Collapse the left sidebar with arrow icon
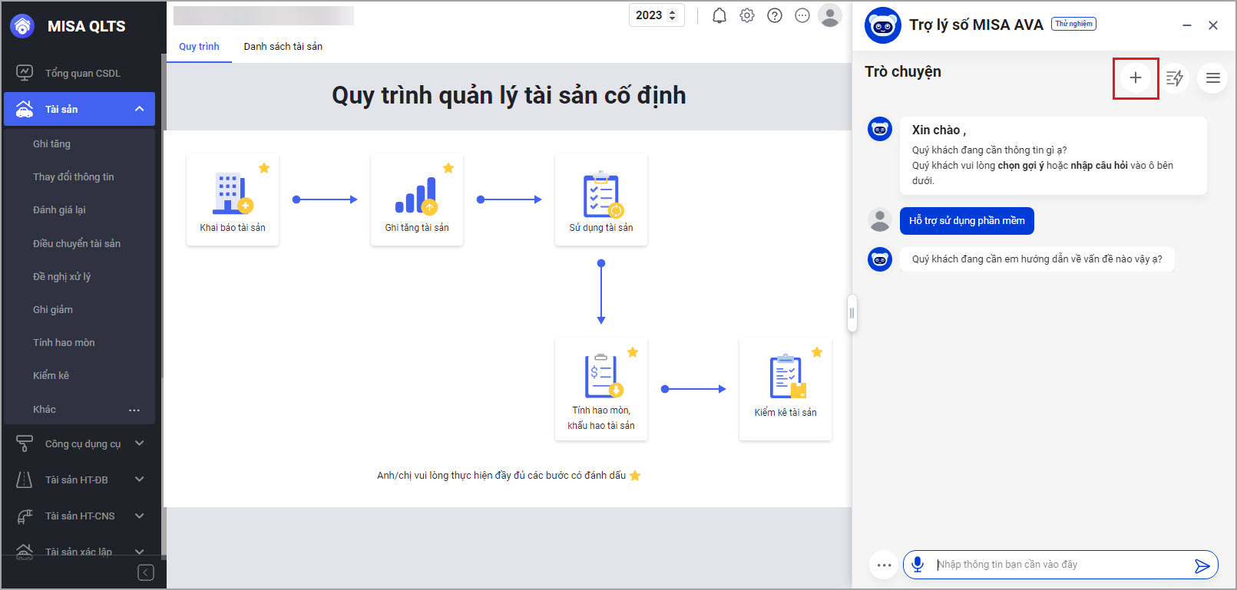The image size is (1237, 590). [x=146, y=572]
